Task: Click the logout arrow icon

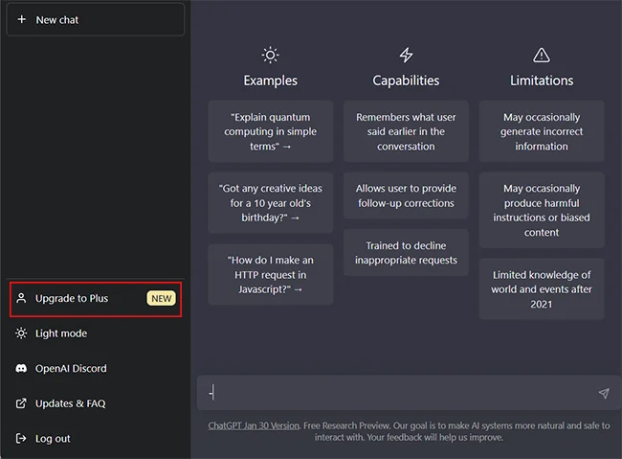Action: pos(21,438)
